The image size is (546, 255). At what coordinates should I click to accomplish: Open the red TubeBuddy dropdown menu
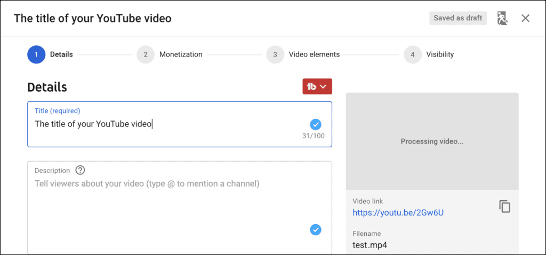click(317, 86)
